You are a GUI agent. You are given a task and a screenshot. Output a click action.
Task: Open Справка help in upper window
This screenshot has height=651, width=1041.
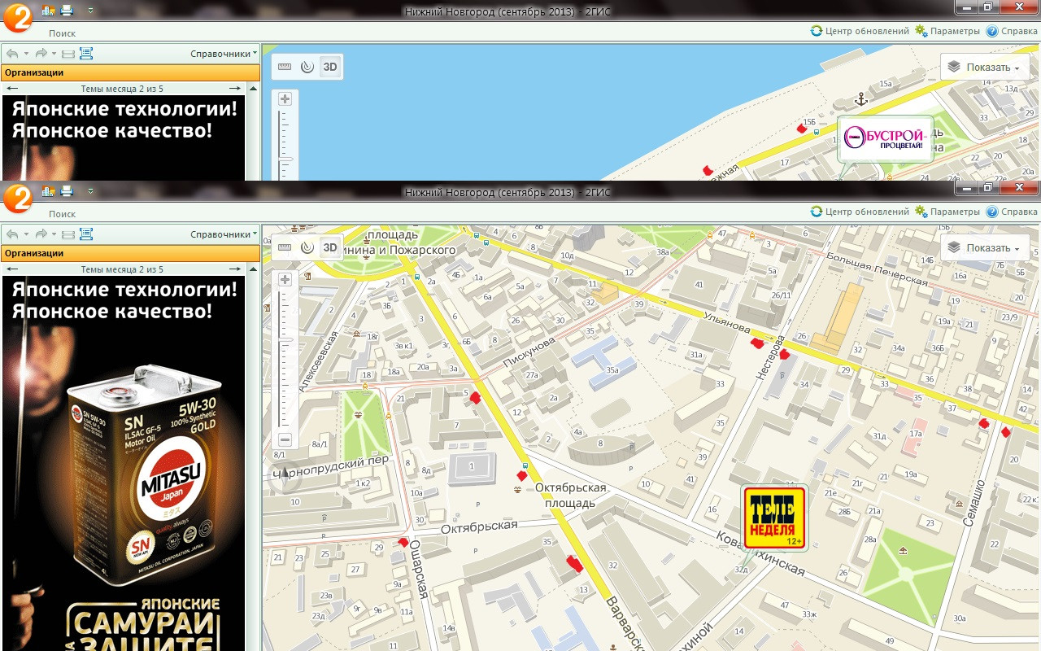pos(1012,31)
